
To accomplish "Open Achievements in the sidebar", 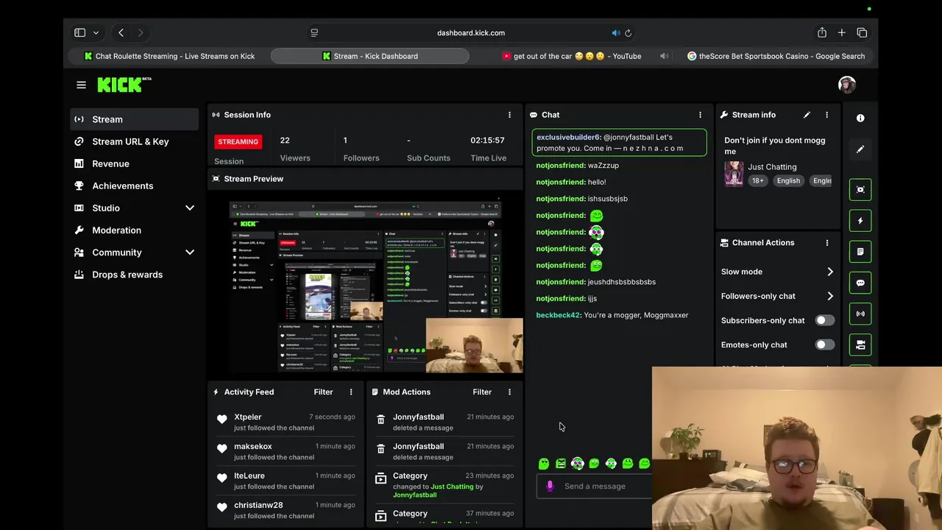I will [135, 185].
